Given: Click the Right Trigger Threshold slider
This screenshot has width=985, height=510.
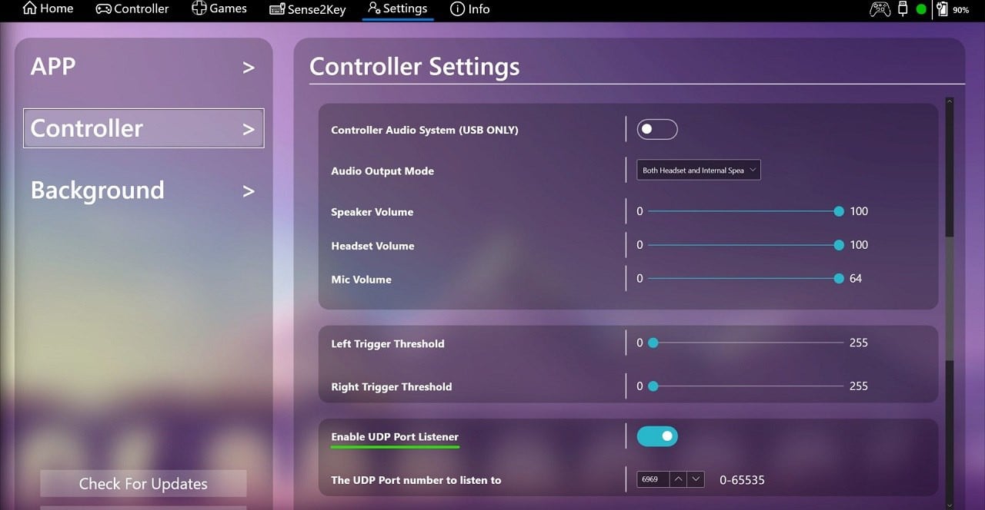Looking at the screenshot, I should (746, 386).
